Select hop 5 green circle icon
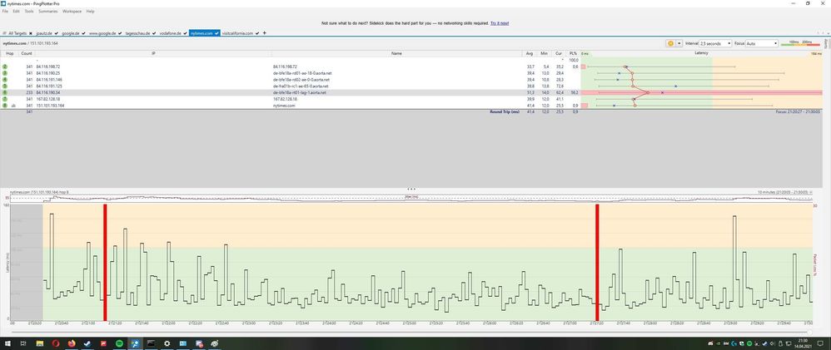The width and height of the screenshot is (831, 350). (5, 86)
